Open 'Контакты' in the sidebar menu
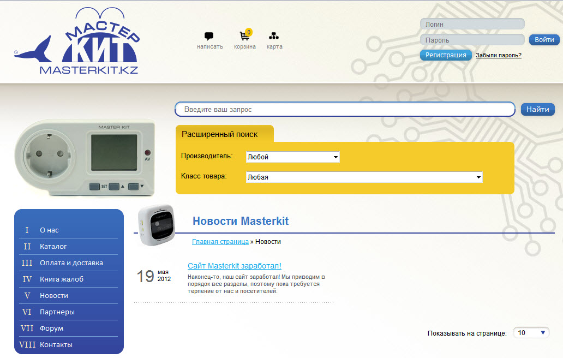 [x=56, y=345]
